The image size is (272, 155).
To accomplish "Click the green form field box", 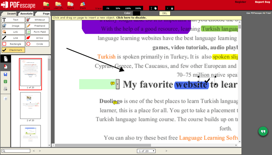I will pyautogui.click(x=97, y=84).
